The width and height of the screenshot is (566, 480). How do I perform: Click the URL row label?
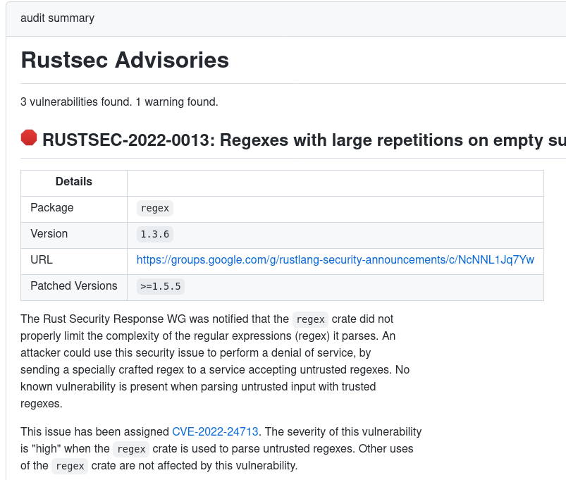coord(41,260)
